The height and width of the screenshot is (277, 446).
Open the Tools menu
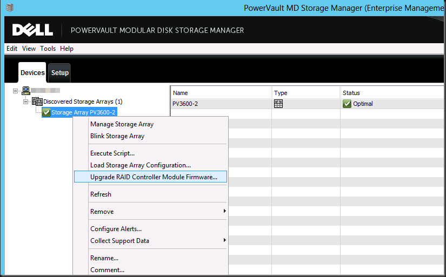48,49
